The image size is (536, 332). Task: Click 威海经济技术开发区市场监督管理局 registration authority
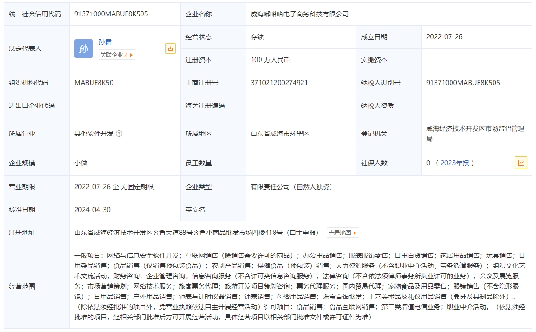point(475,134)
